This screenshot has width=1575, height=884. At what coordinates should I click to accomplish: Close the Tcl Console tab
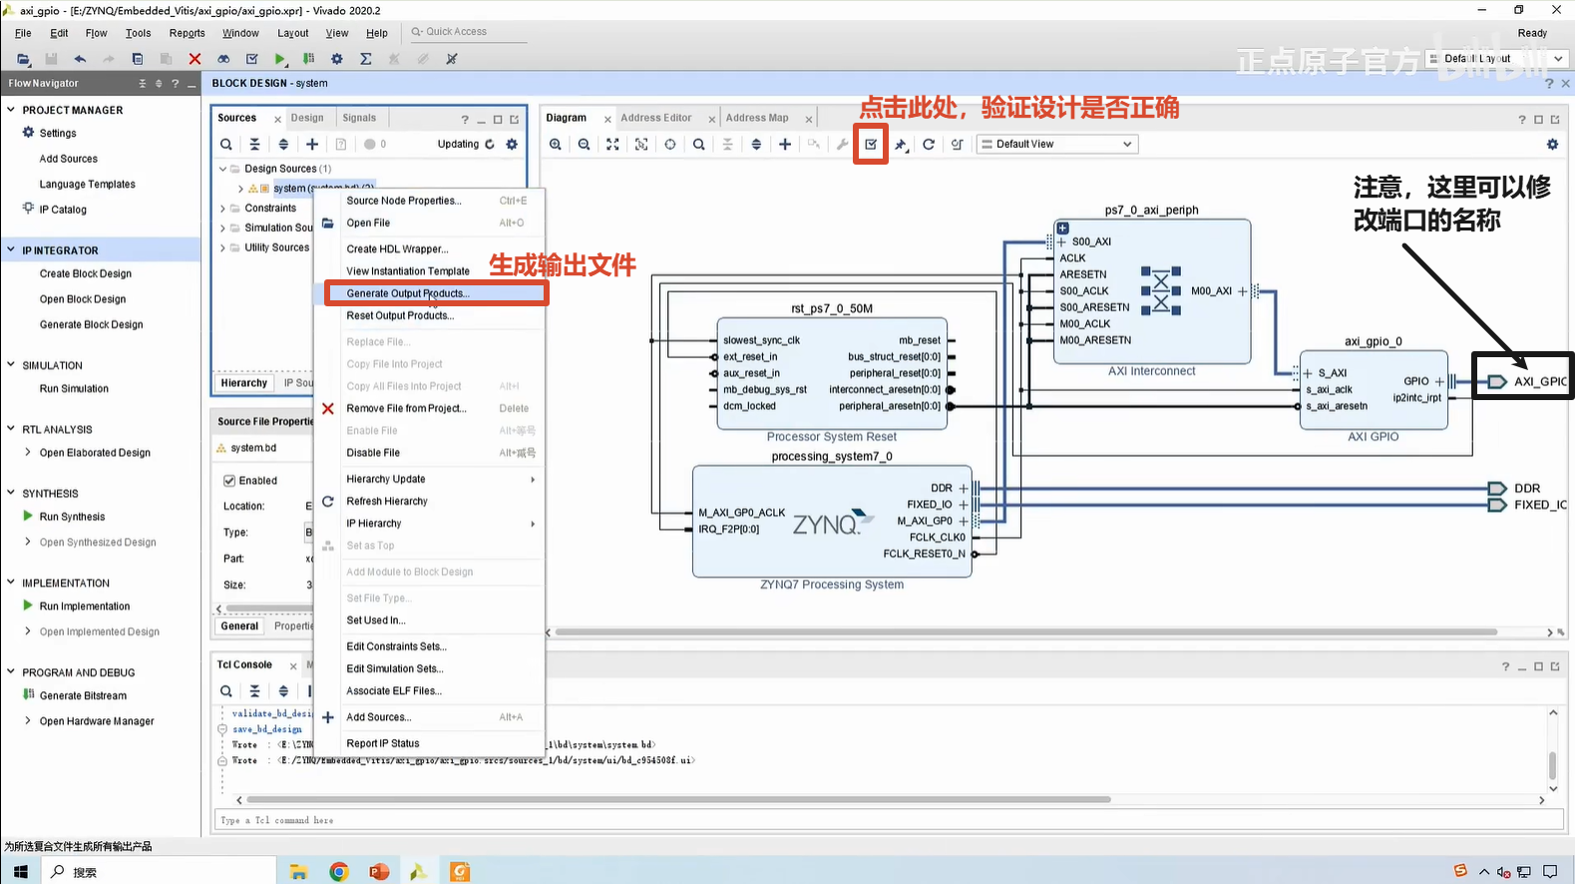[293, 665]
